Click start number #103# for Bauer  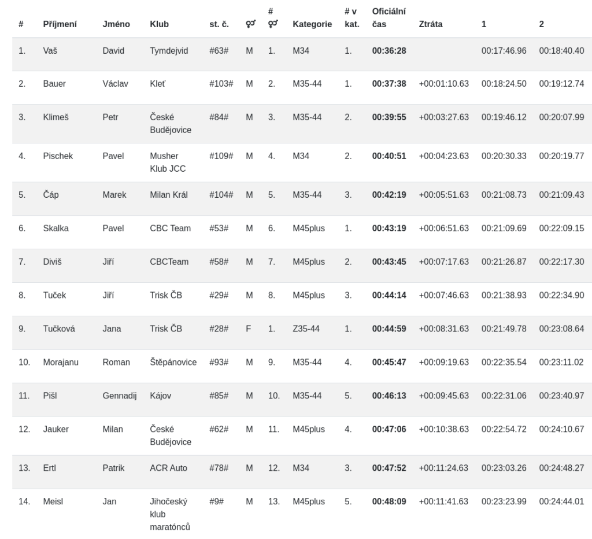click(x=221, y=83)
